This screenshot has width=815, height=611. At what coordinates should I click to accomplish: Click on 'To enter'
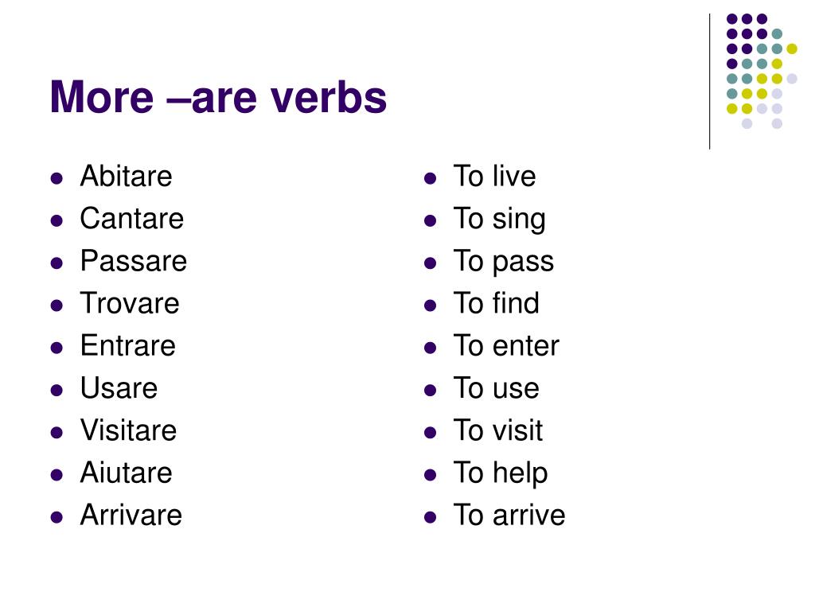coord(506,345)
